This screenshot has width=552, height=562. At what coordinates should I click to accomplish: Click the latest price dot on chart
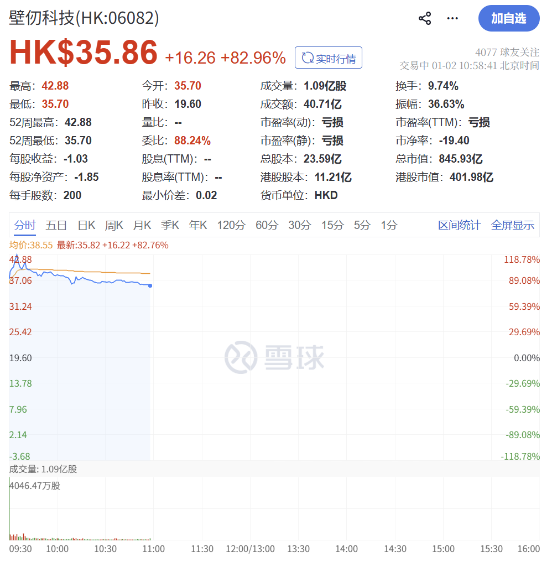[x=150, y=285]
